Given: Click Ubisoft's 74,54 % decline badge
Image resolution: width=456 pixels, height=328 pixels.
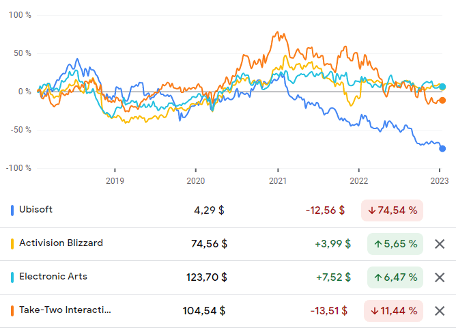Looking at the screenshot, I should click(393, 210).
